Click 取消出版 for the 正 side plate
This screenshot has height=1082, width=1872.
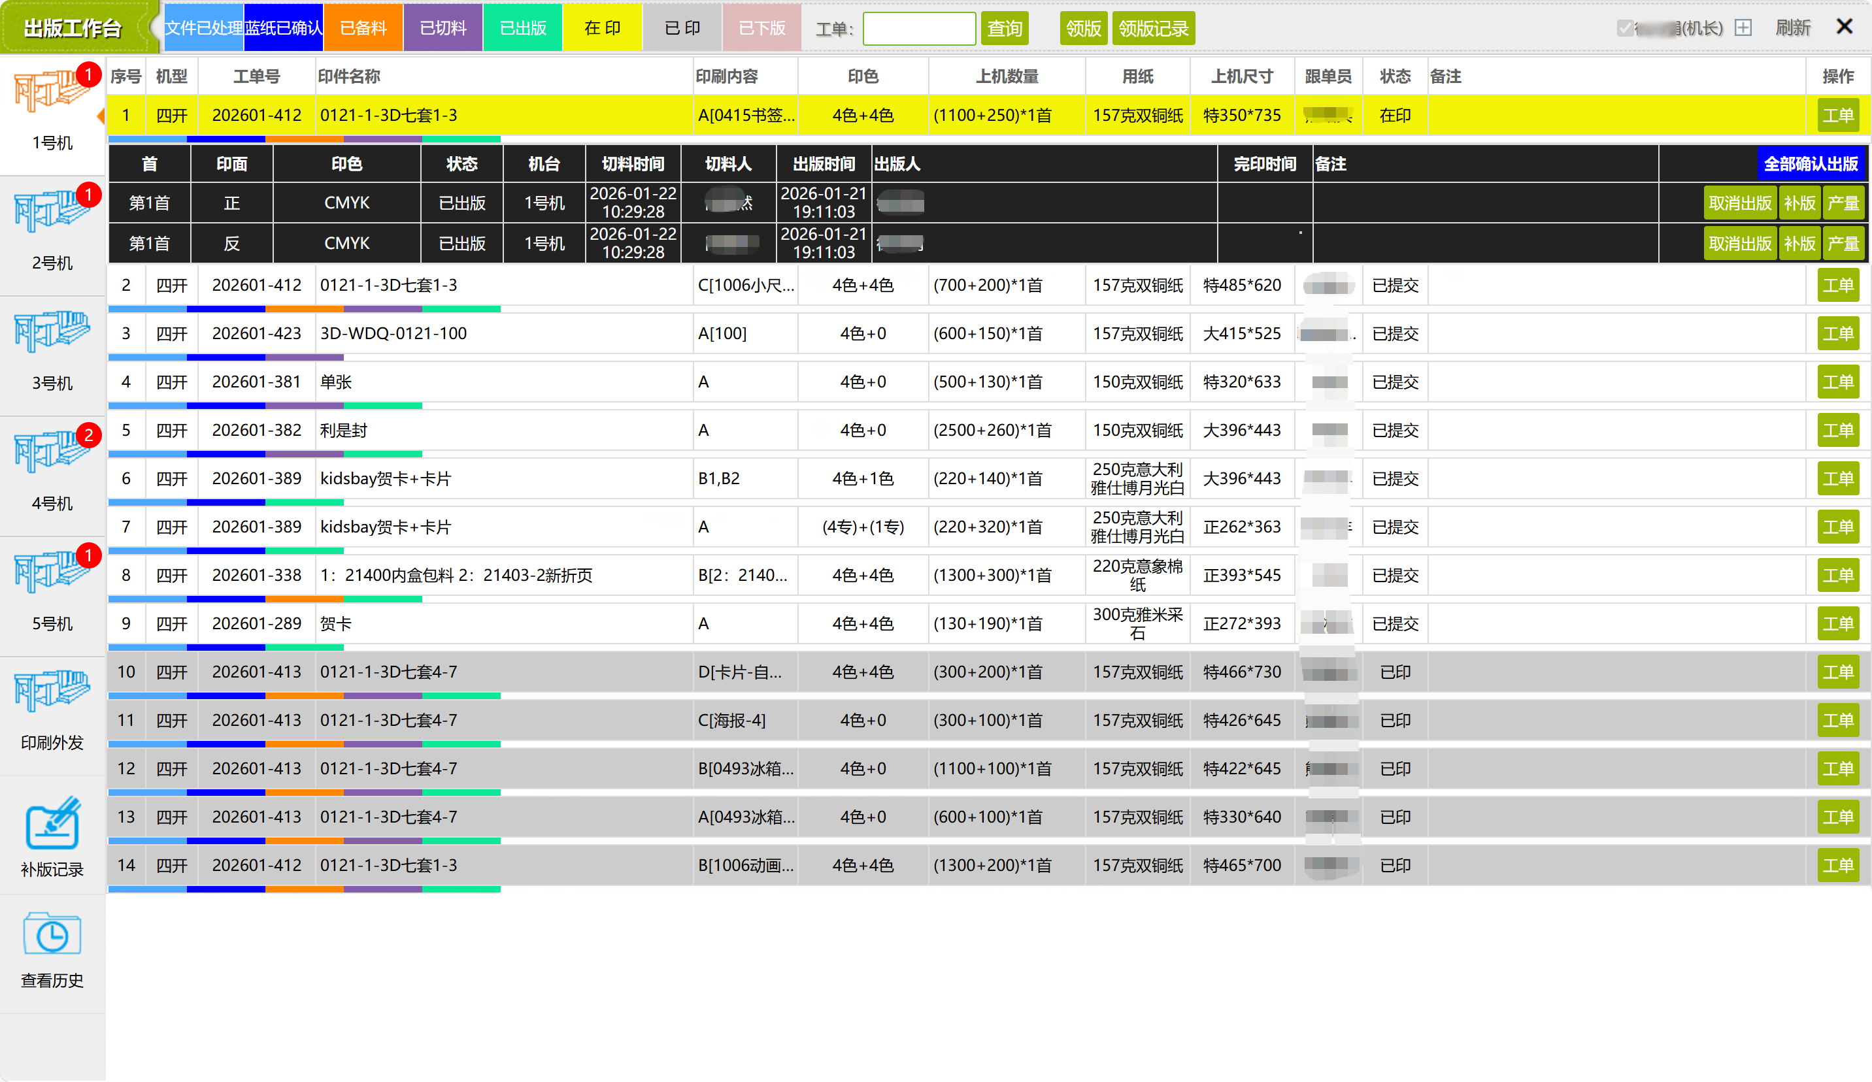point(1739,203)
